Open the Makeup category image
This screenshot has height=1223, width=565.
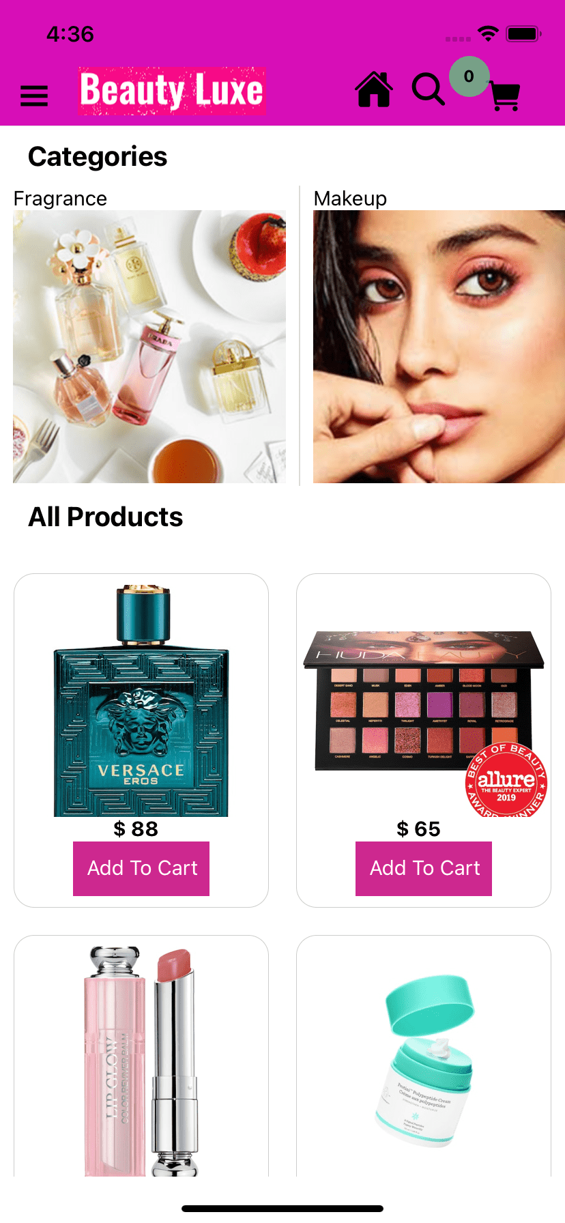[x=439, y=347]
